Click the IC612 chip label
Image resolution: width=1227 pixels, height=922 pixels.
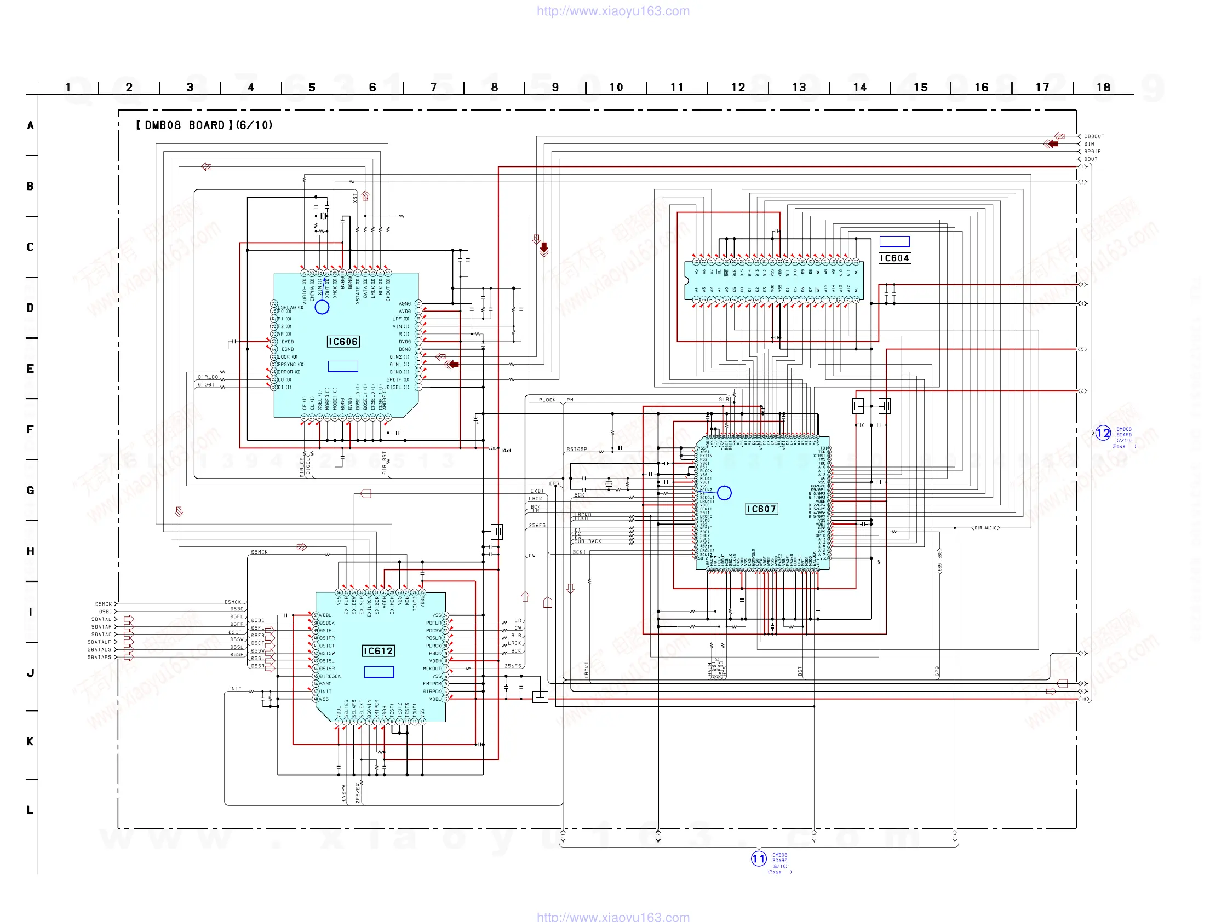[x=378, y=651]
